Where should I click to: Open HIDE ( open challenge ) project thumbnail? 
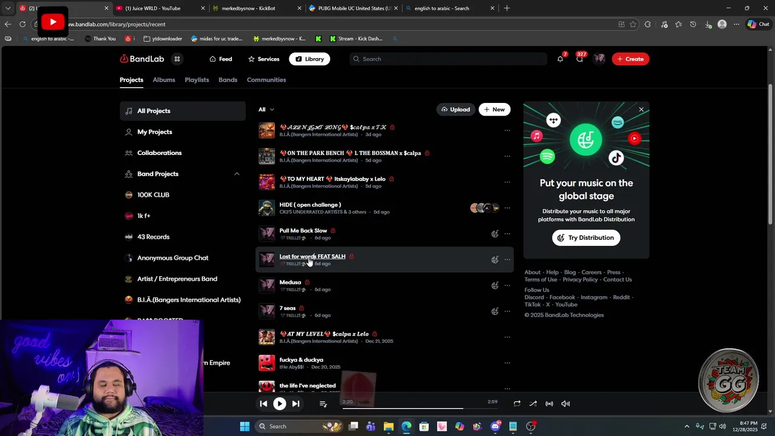point(266,208)
